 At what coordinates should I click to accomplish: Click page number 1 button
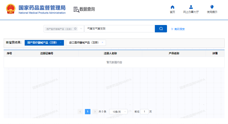click(88, 112)
